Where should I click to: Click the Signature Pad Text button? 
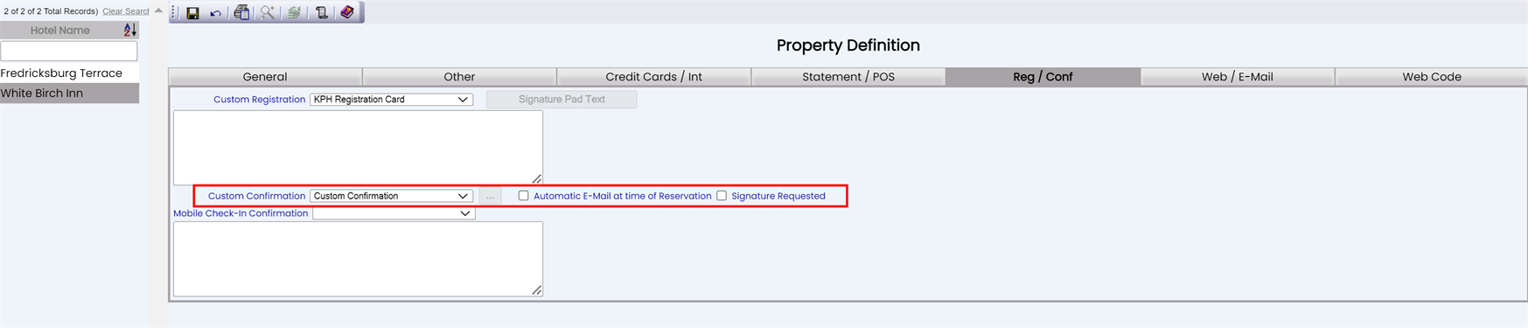[562, 100]
